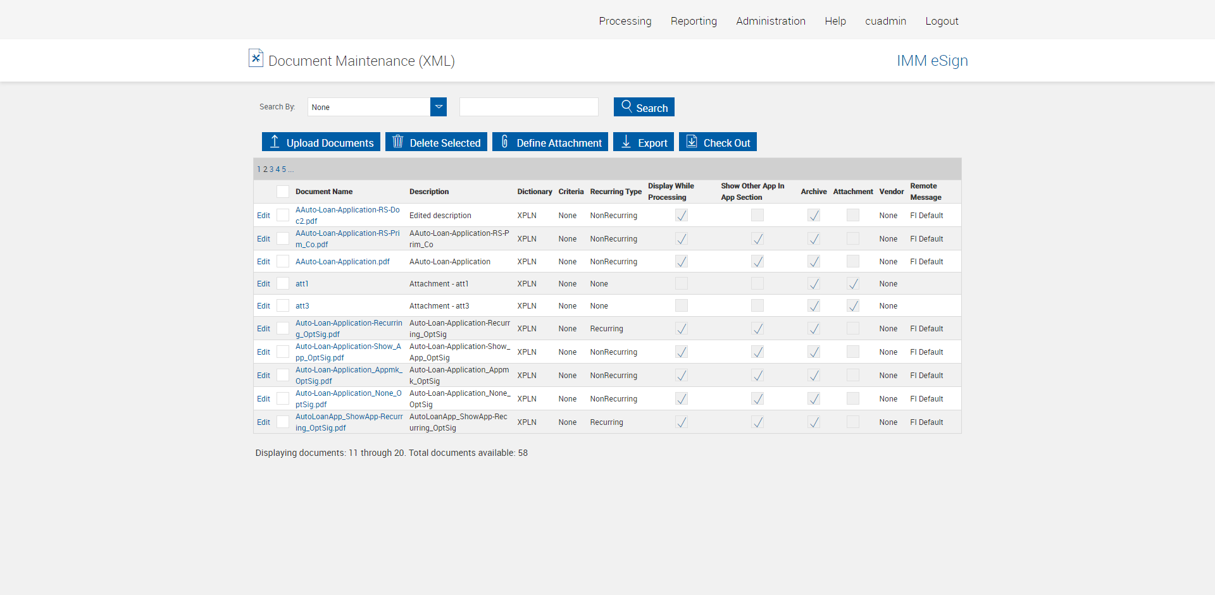This screenshot has width=1215, height=595.
Task: Open the Processing menu
Action: pos(625,21)
